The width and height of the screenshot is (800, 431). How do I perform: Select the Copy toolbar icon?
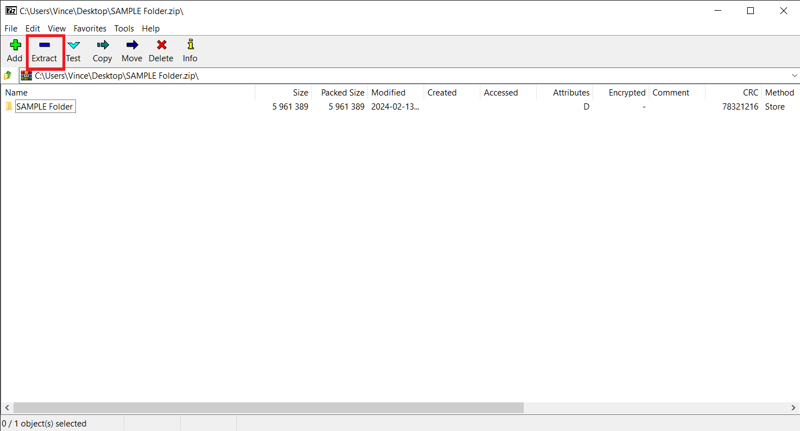click(102, 46)
